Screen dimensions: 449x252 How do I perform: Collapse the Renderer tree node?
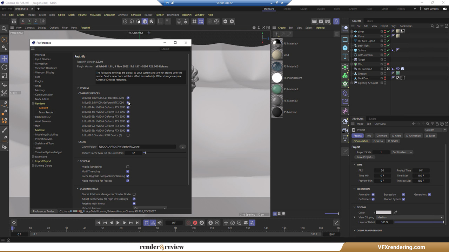pos(33,104)
